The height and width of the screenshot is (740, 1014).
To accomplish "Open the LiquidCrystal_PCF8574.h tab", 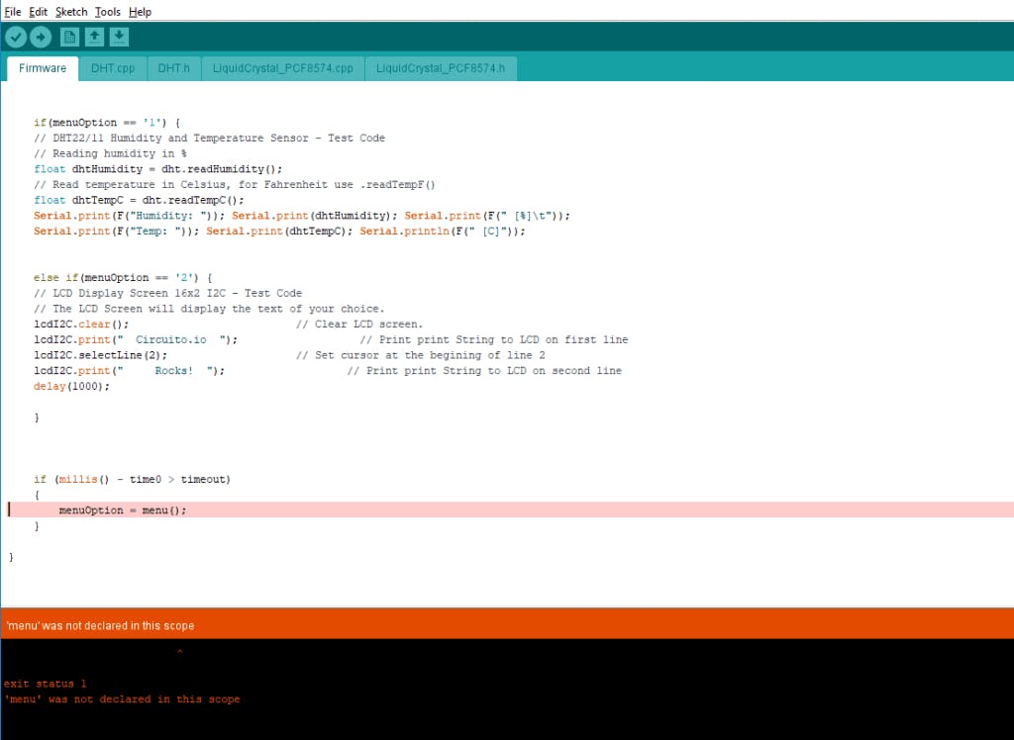I will pyautogui.click(x=441, y=68).
